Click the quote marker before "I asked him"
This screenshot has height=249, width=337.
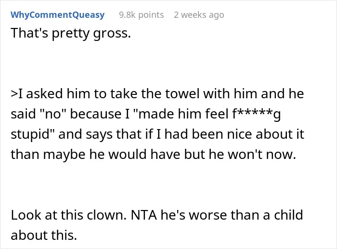tap(14, 94)
